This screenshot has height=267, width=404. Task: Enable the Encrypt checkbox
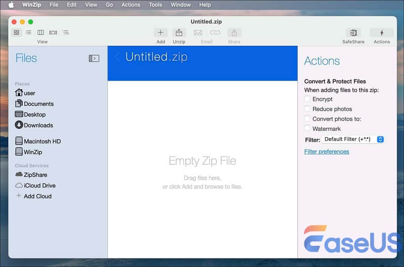[307, 99]
